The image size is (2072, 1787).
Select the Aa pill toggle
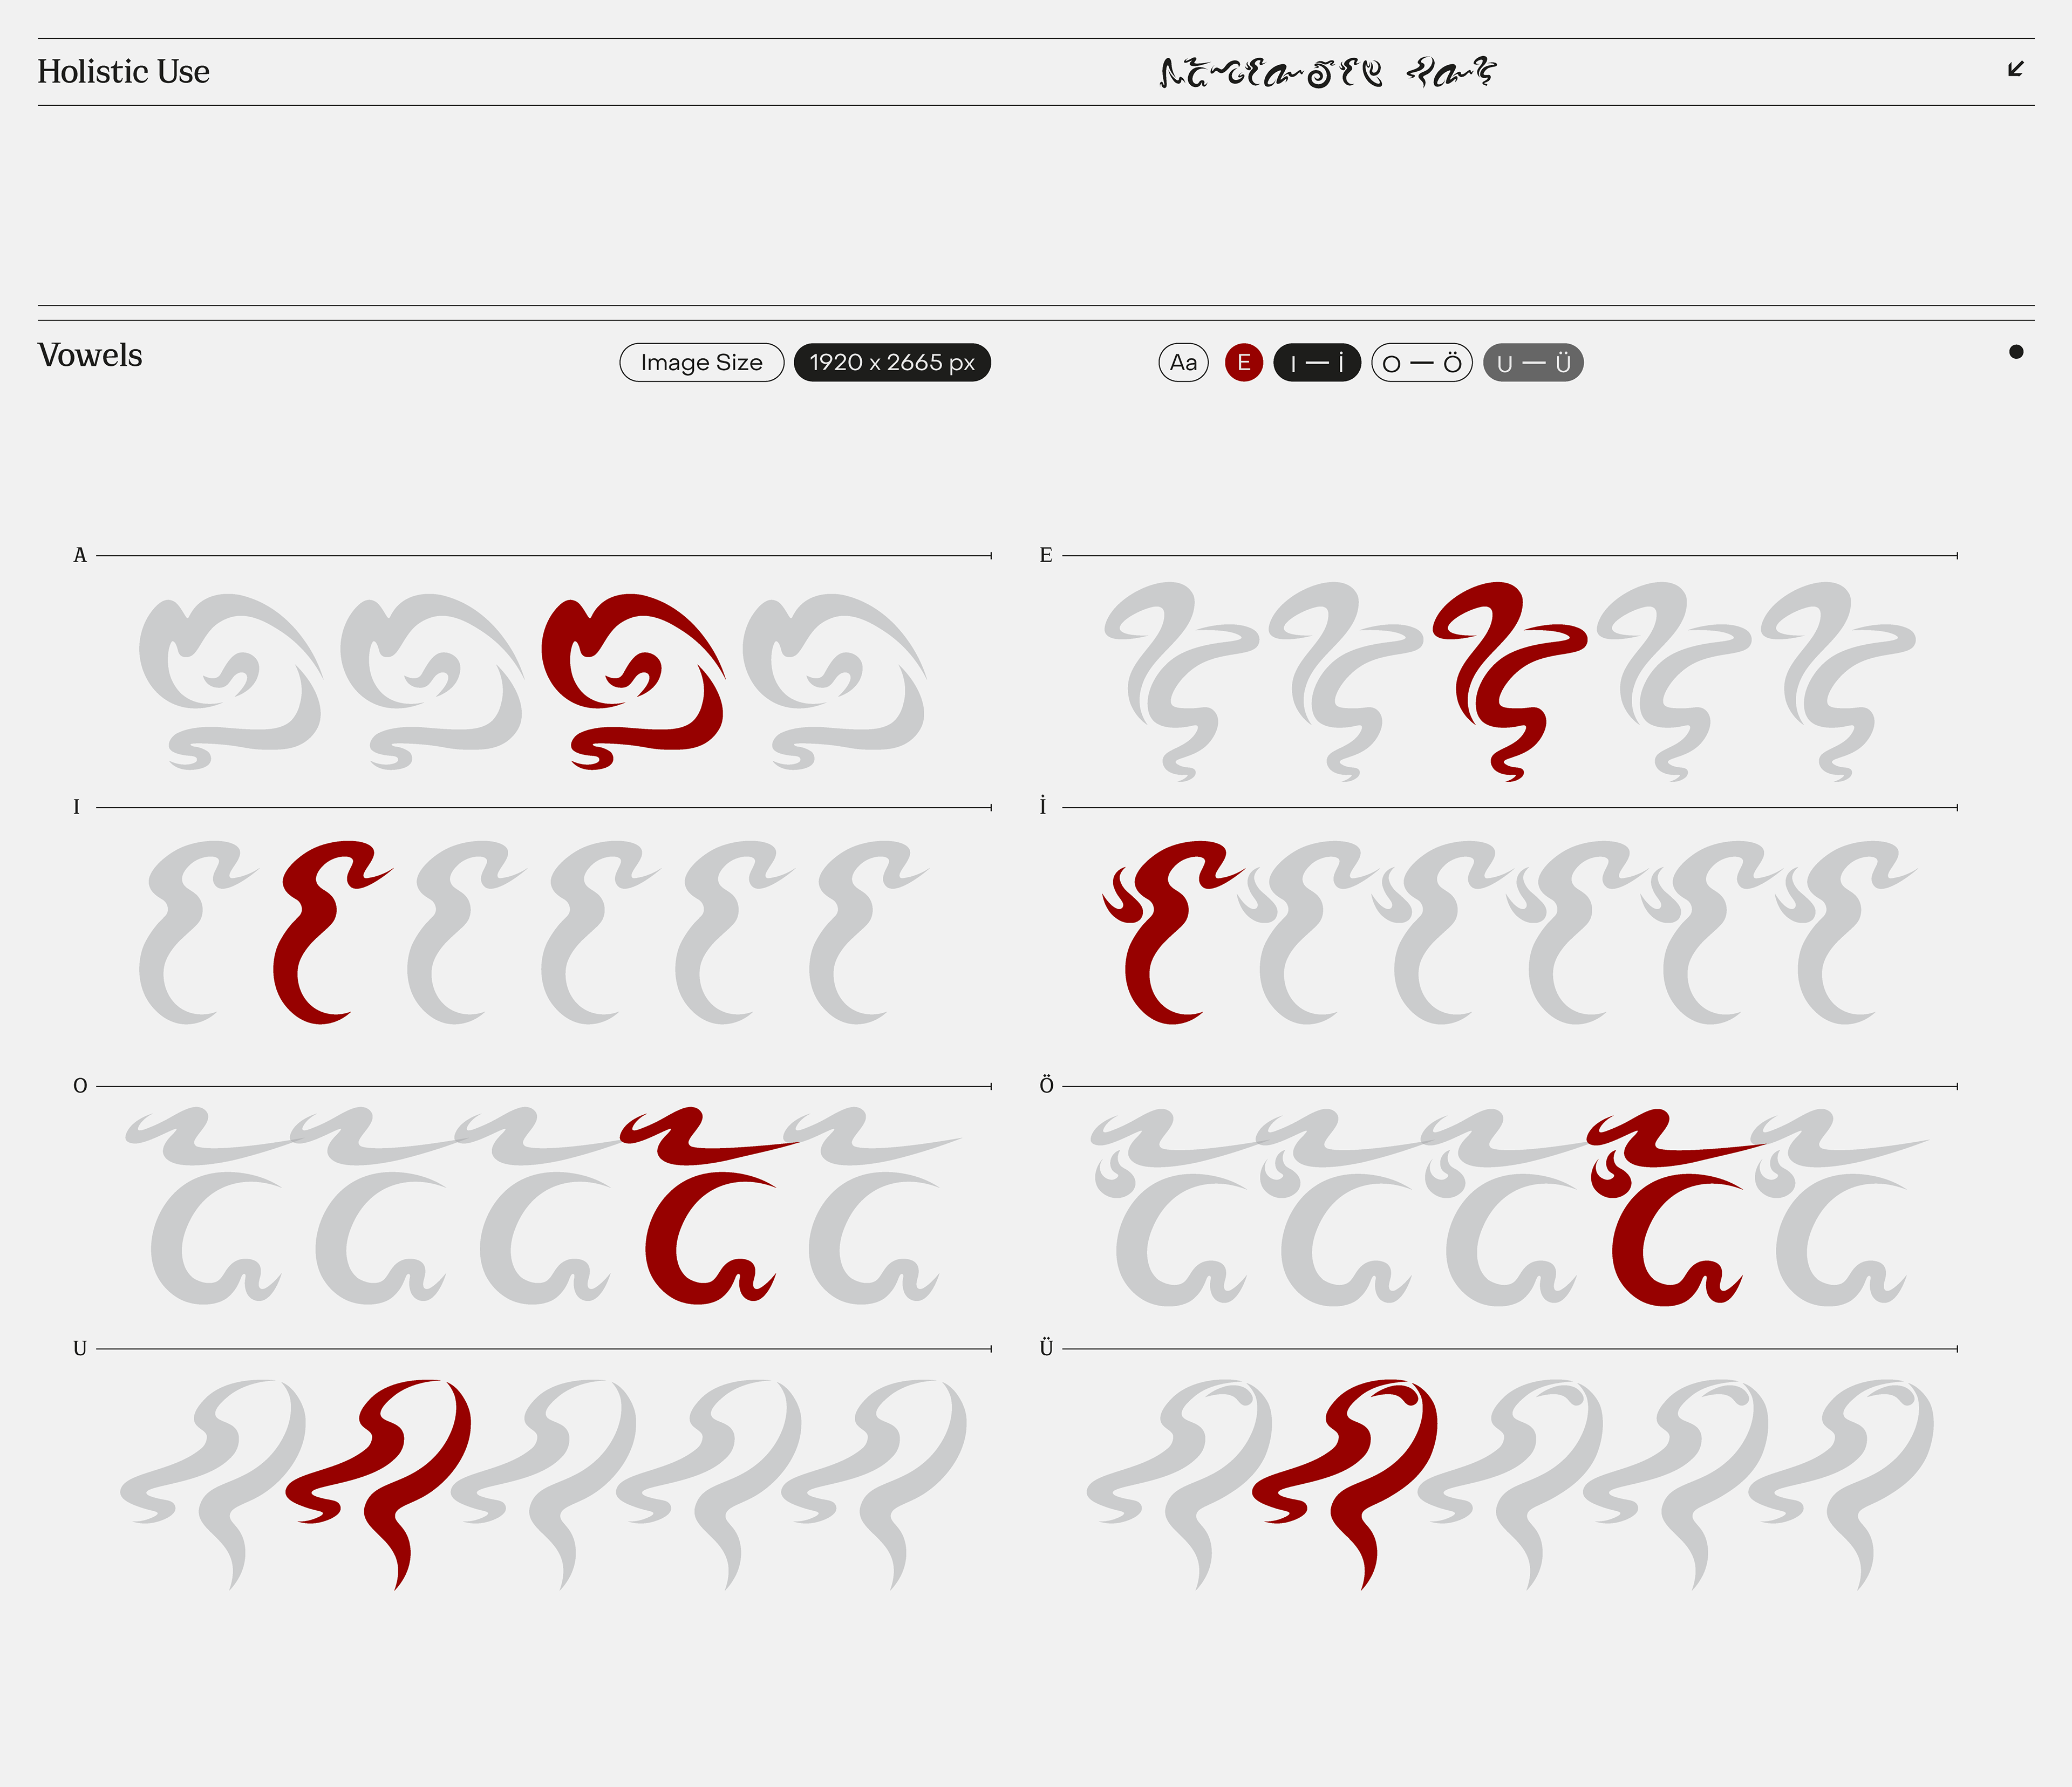pyautogui.click(x=1184, y=362)
